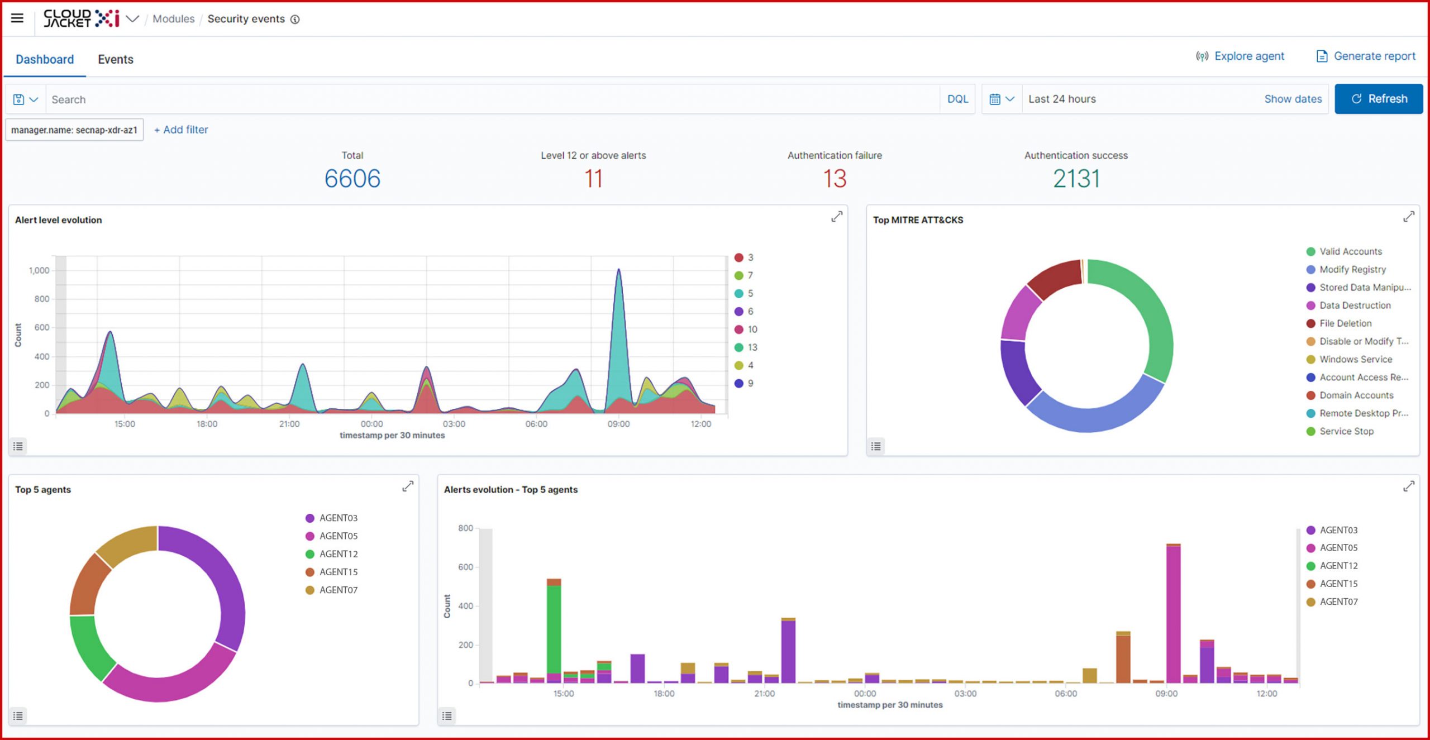
Task: Click level 9 legend entry
Action: click(744, 383)
